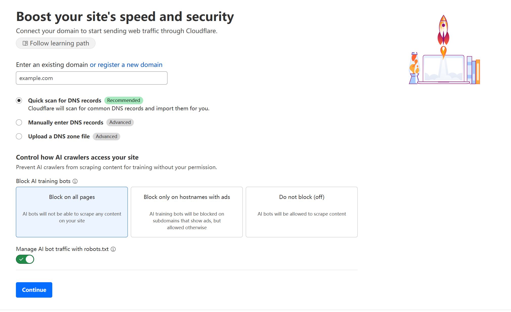Choose Do not block (off) card
Image resolution: width=511 pixels, height=312 pixels.
[x=302, y=212]
